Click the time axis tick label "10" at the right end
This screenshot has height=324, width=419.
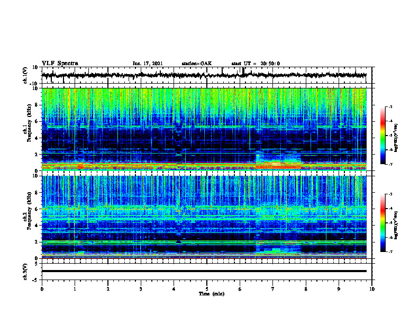tap(372, 289)
